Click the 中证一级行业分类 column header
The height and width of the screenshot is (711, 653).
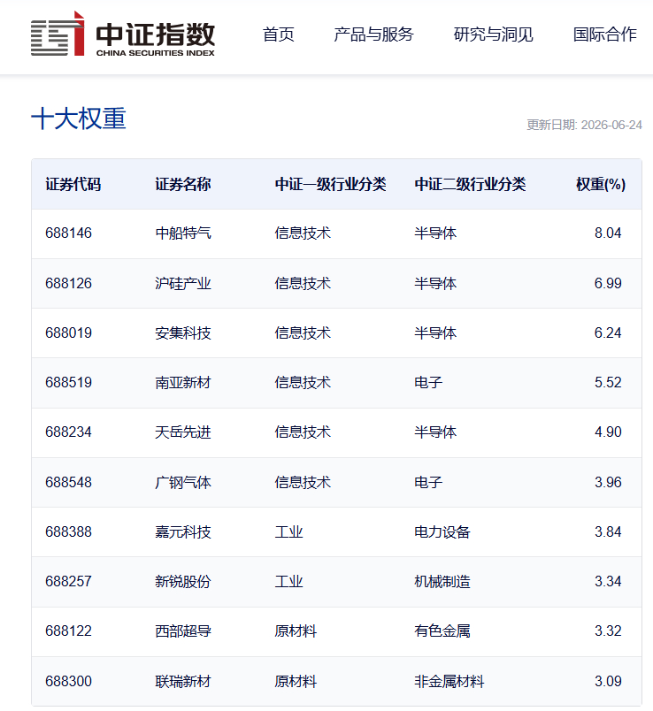click(330, 185)
